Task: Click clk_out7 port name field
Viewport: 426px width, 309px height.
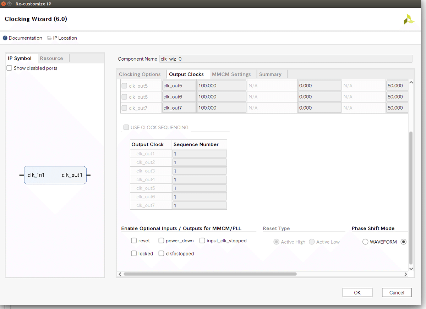Action: (179, 108)
